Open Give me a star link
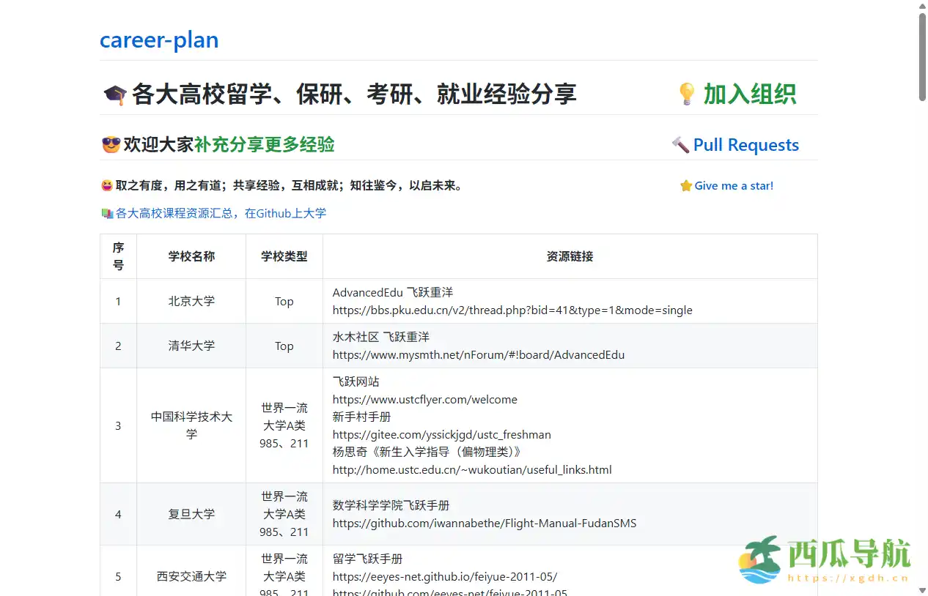Viewport: 928px width, 596px height. [732, 185]
